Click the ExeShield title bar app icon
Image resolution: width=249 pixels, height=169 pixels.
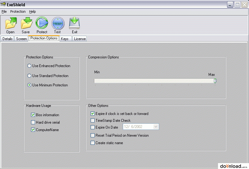pyautogui.click(x=3, y=4)
